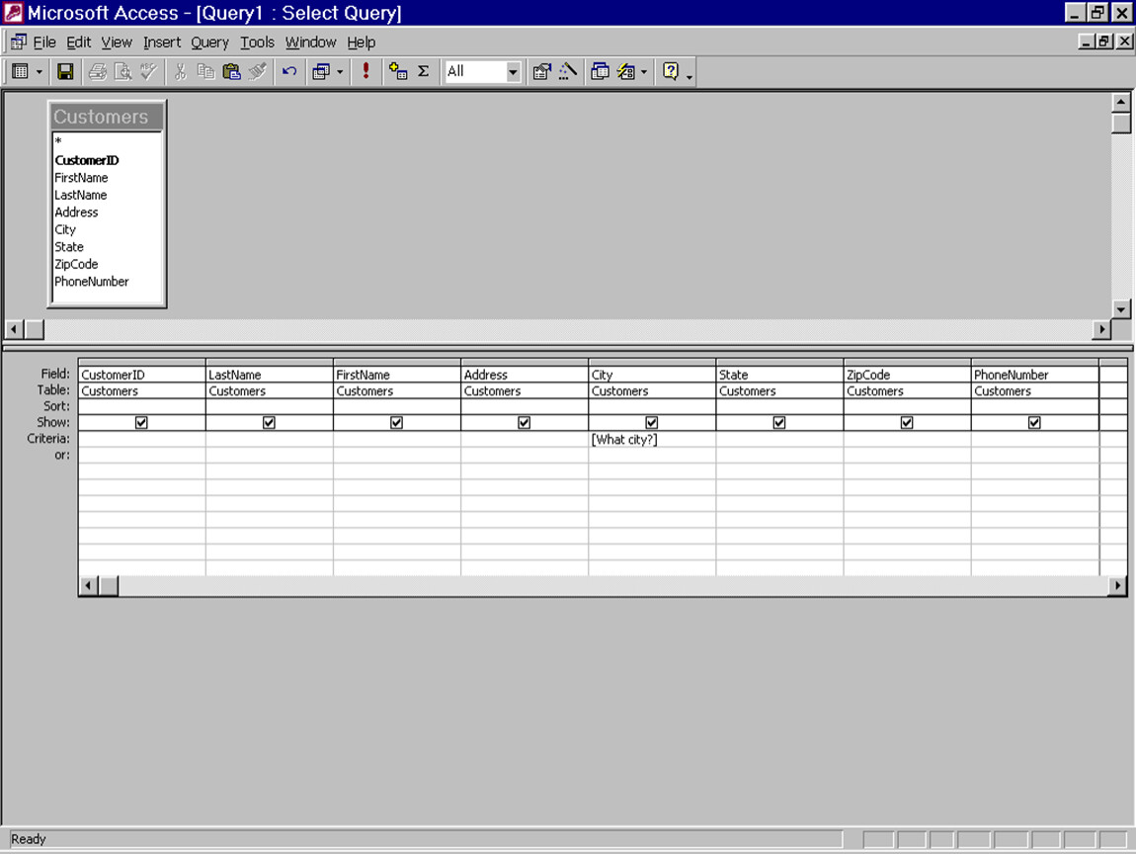The image size is (1136, 854).
Task: Open the New Object dropdown arrow
Action: coord(644,72)
